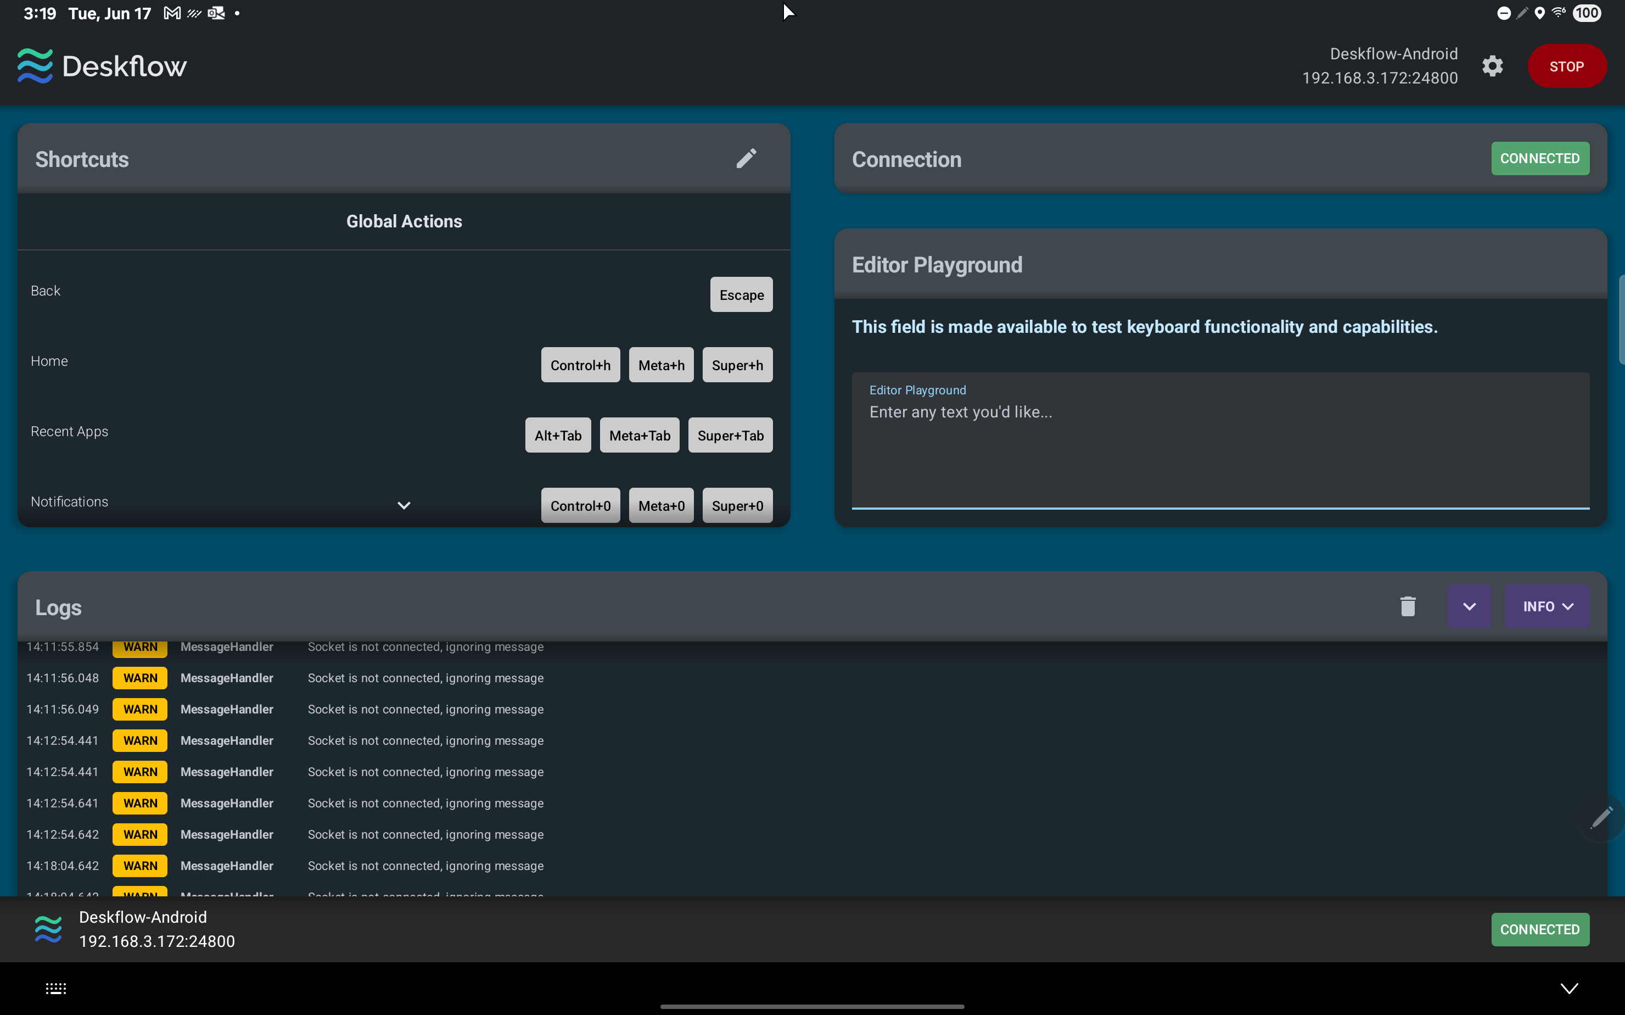The width and height of the screenshot is (1625, 1015).
Task: Click the CONNECTED badge in Connection panel
Action: [1539, 158]
